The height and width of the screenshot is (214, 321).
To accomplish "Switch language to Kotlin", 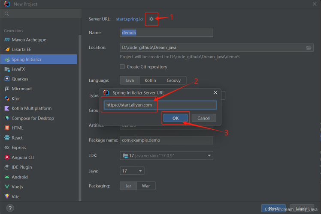I will coord(150,80).
